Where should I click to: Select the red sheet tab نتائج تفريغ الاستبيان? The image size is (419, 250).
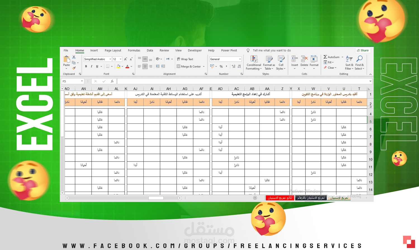[x=280, y=198]
